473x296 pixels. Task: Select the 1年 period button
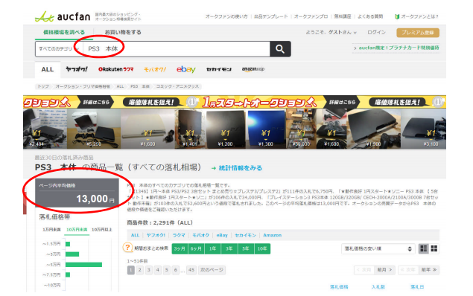pyautogui.click(x=212, y=248)
